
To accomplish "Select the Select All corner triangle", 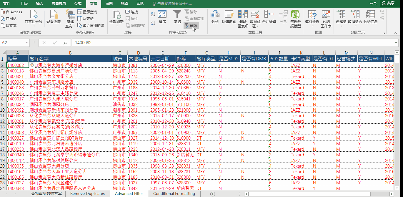I will [3, 53].
